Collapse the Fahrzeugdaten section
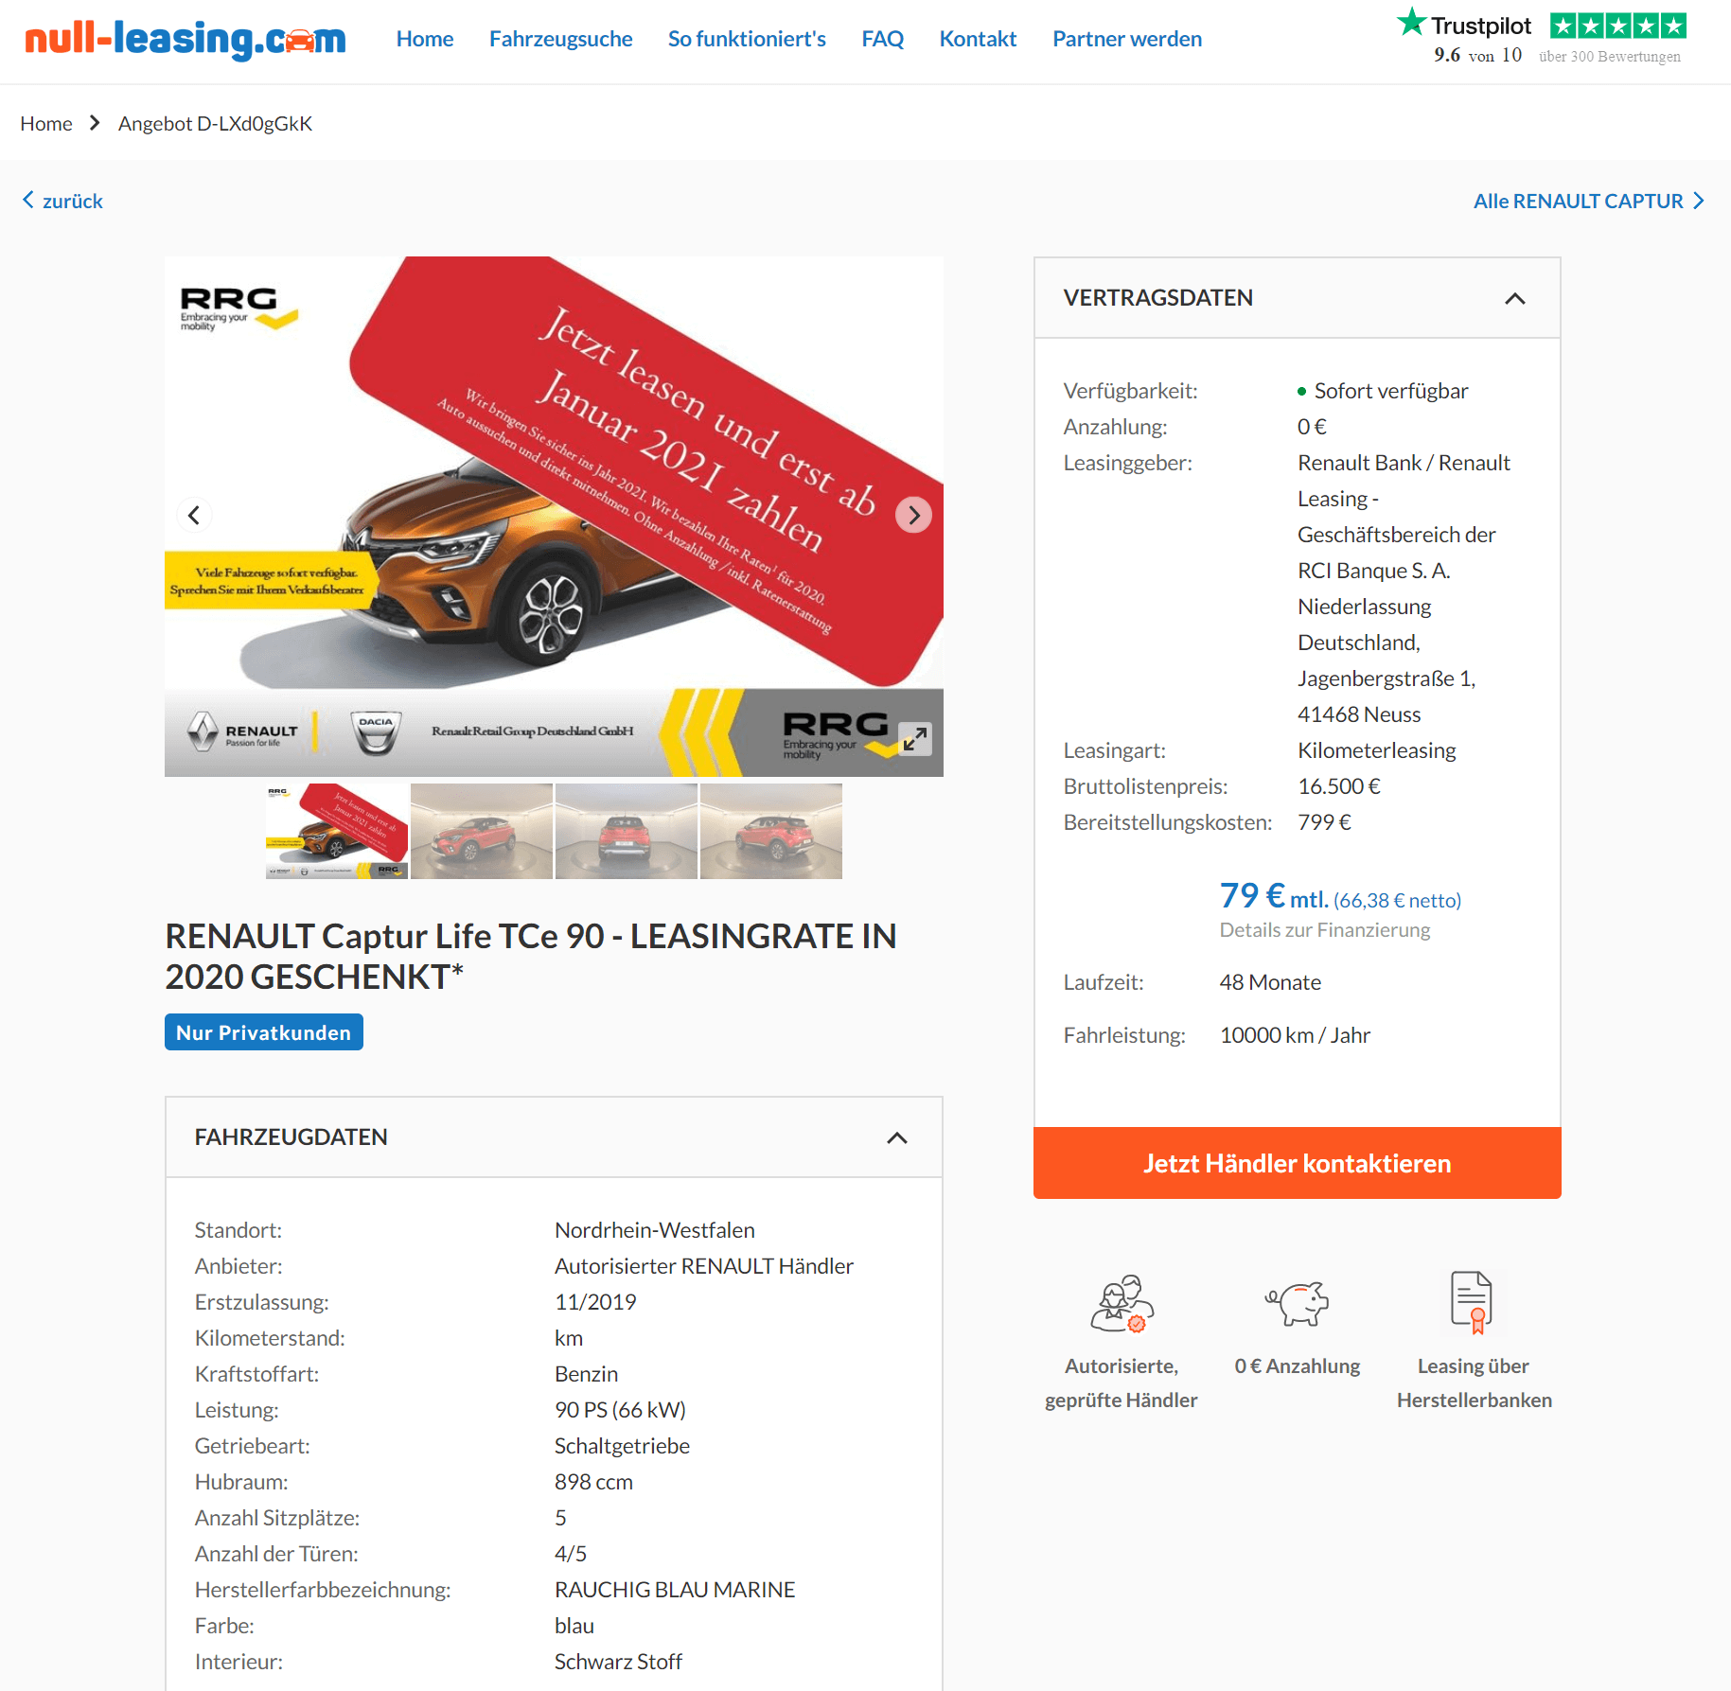The image size is (1731, 1691). (x=896, y=1137)
